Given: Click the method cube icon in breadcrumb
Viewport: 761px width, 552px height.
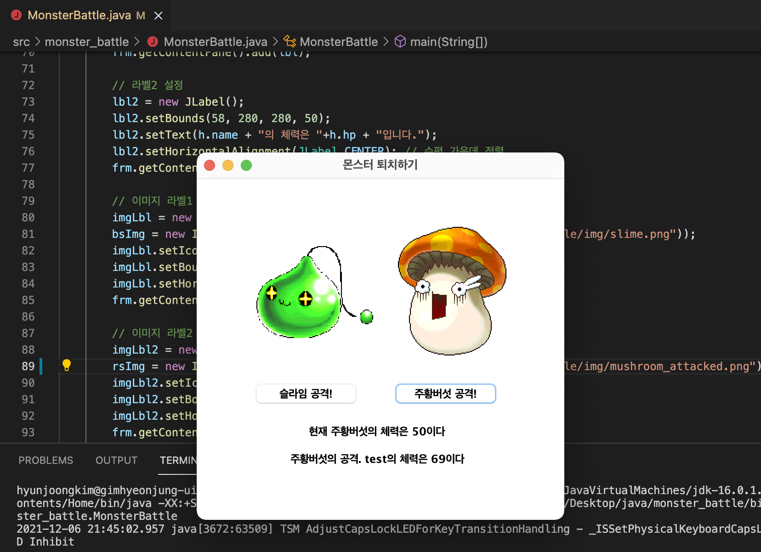Looking at the screenshot, I should tap(400, 41).
